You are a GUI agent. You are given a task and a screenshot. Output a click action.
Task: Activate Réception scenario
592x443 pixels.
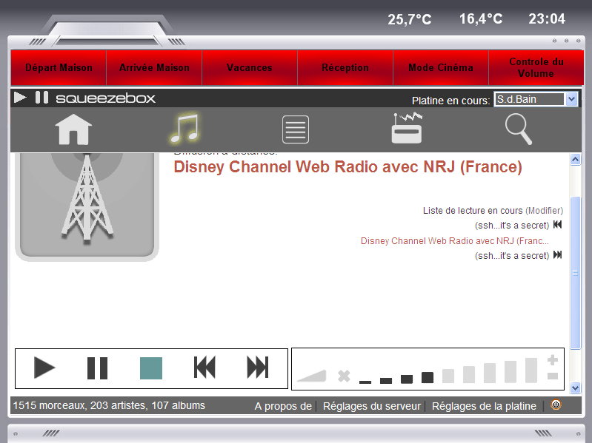click(345, 68)
